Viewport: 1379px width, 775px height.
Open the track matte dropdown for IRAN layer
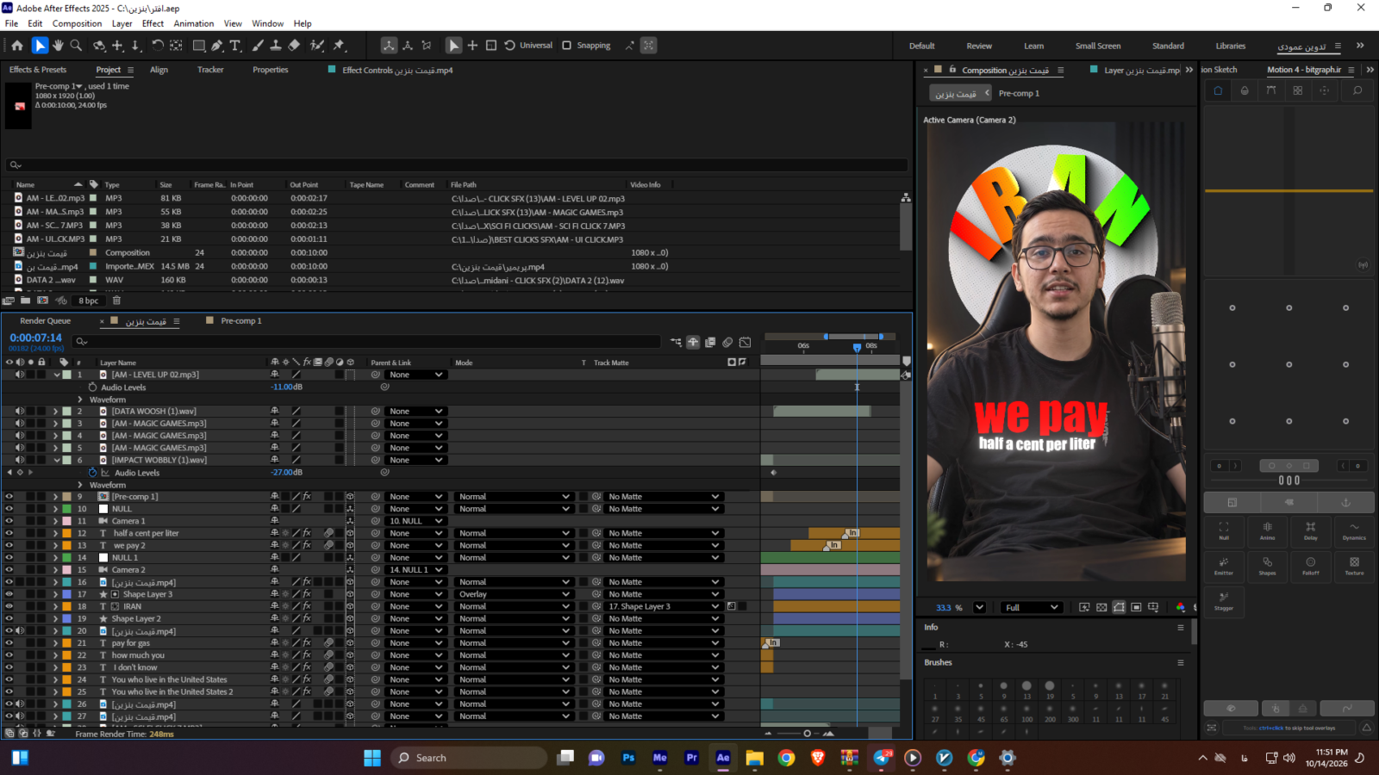[x=664, y=606]
